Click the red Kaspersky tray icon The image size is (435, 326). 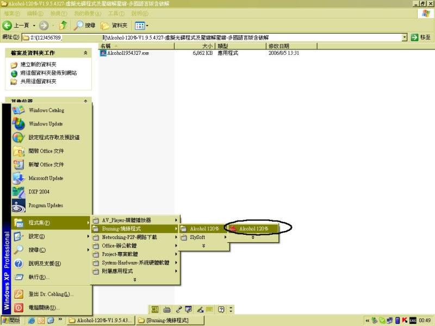point(405,321)
